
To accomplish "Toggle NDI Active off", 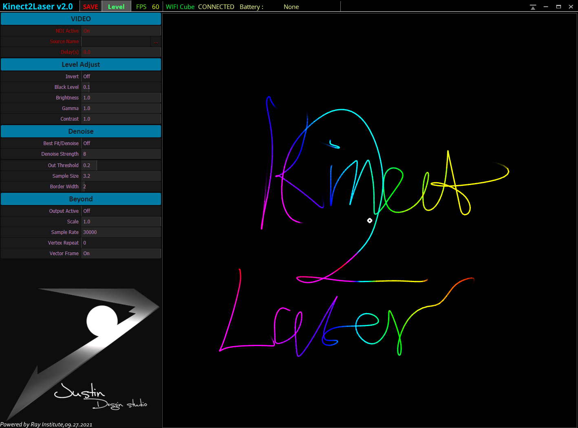I will pyautogui.click(x=121, y=31).
